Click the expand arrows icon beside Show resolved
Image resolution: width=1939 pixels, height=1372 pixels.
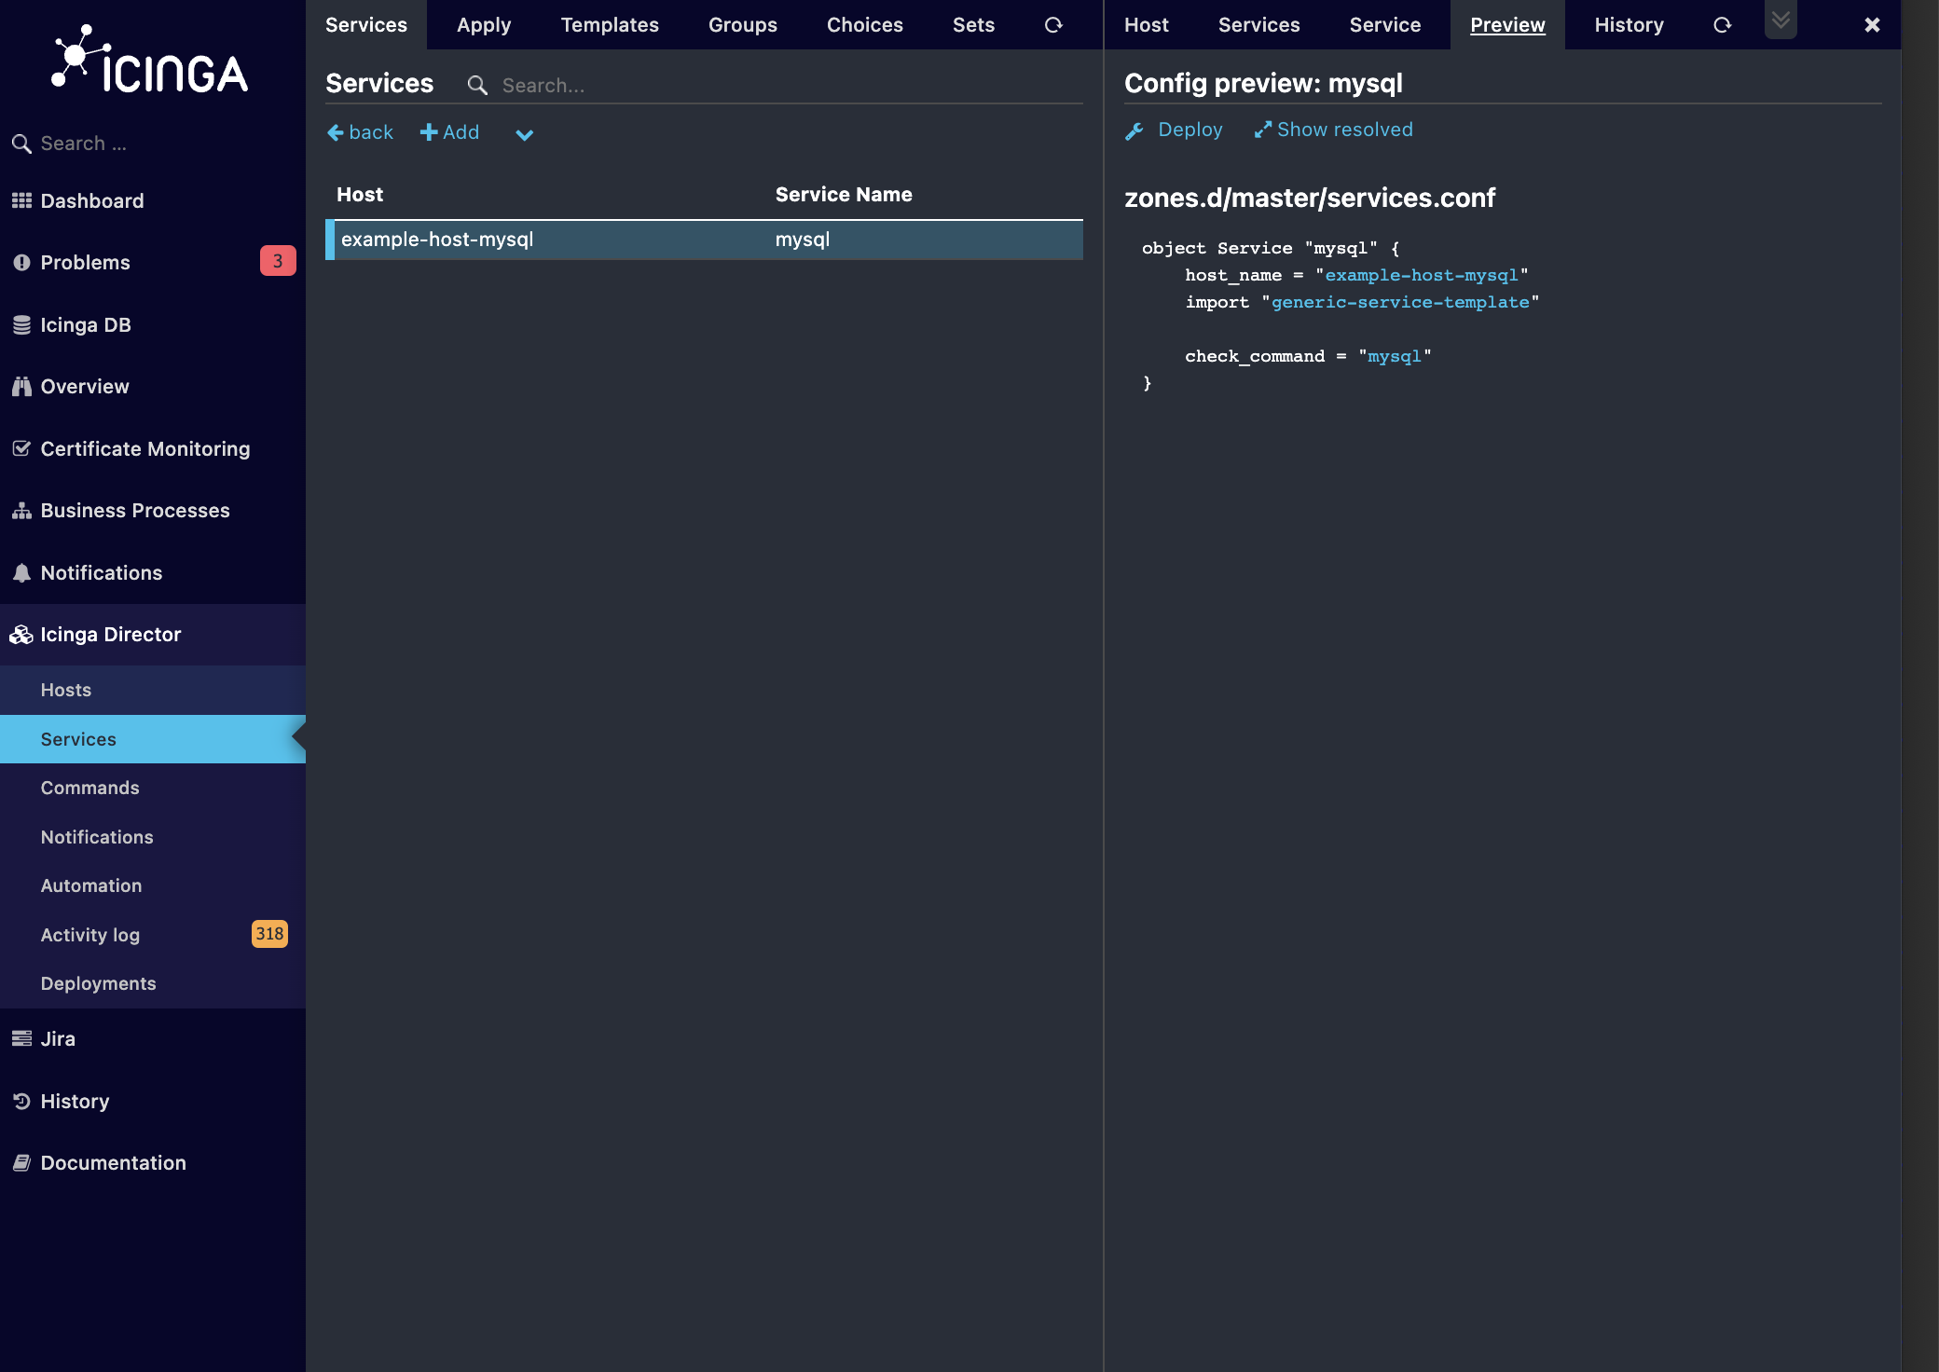click(x=1262, y=130)
